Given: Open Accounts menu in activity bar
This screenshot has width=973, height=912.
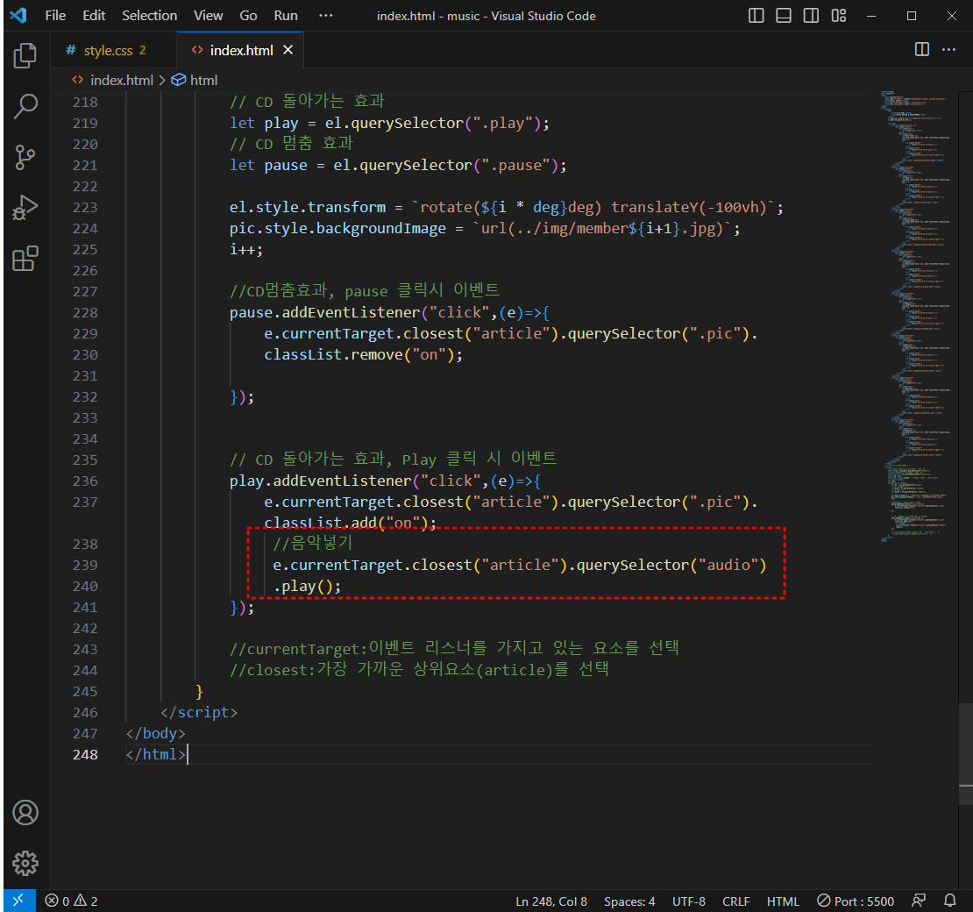Looking at the screenshot, I should [25, 813].
